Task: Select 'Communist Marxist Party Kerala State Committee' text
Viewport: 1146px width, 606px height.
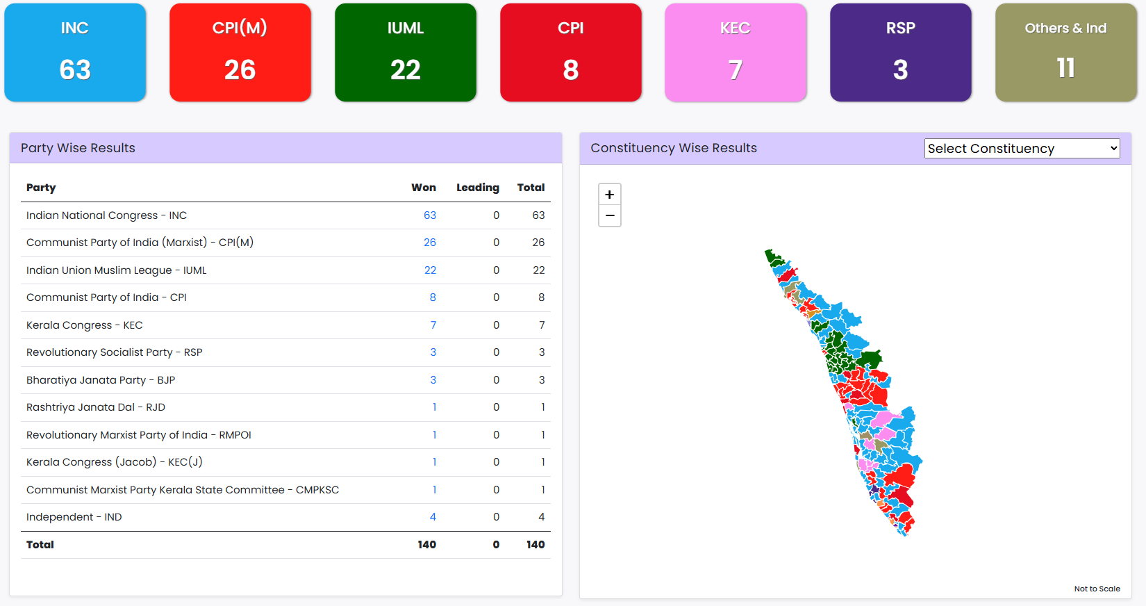Action: pos(156,490)
